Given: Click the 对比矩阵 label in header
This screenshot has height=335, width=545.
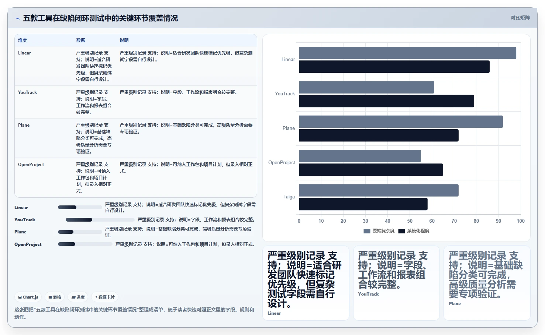Looking at the screenshot, I should pyautogui.click(x=520, y=18).
